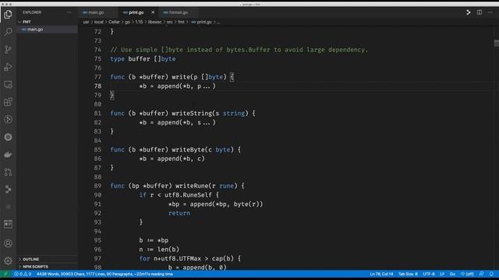Open the Manage gear in activity bar
Image resolution: width=499 pixels, height=280 pixels.
tap(8, 261)
